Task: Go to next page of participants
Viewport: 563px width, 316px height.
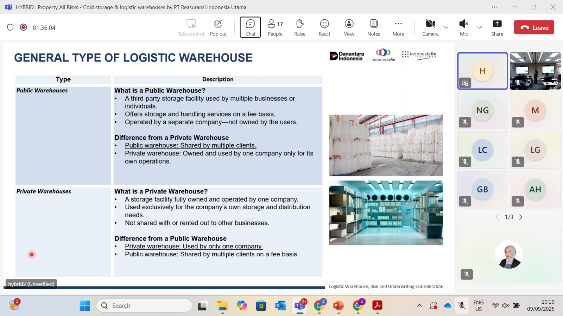Action: tap(521, 217)
